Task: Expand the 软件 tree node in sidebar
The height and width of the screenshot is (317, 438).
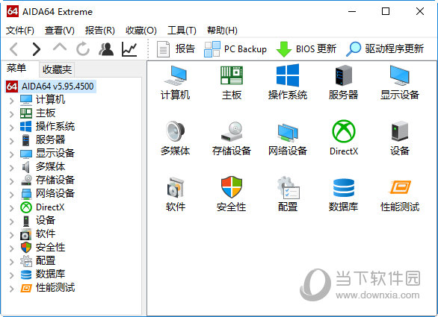Action: pos(12,234)
